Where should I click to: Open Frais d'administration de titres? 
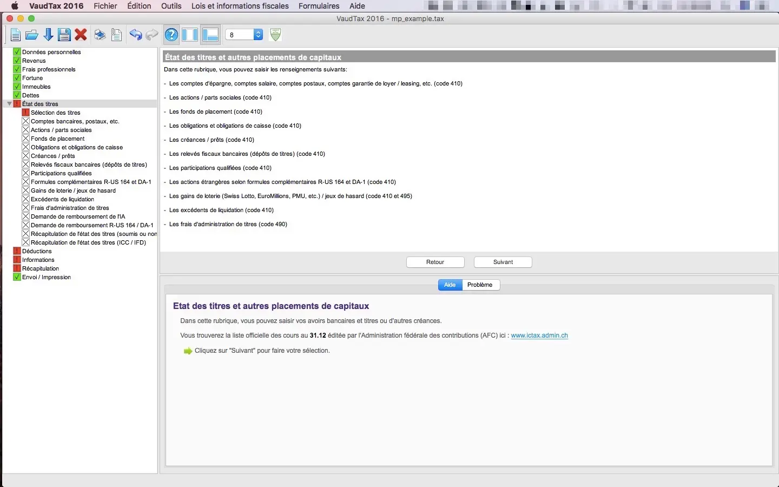tap(70, 208)
